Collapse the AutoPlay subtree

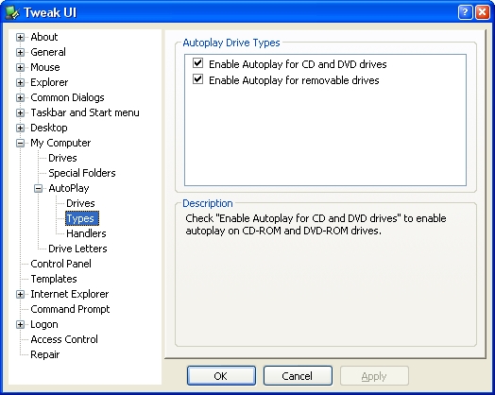pos(38,189)
